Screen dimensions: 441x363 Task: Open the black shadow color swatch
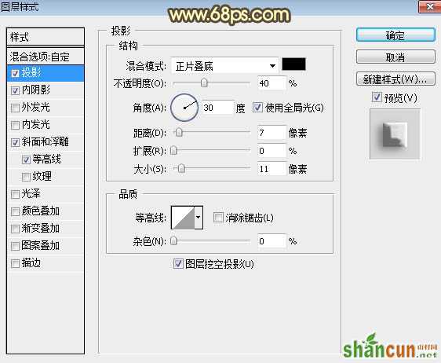[294, 64]
